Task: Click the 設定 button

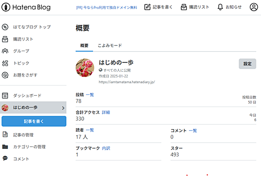Action: pyautogui.click(x=248, y=64)
